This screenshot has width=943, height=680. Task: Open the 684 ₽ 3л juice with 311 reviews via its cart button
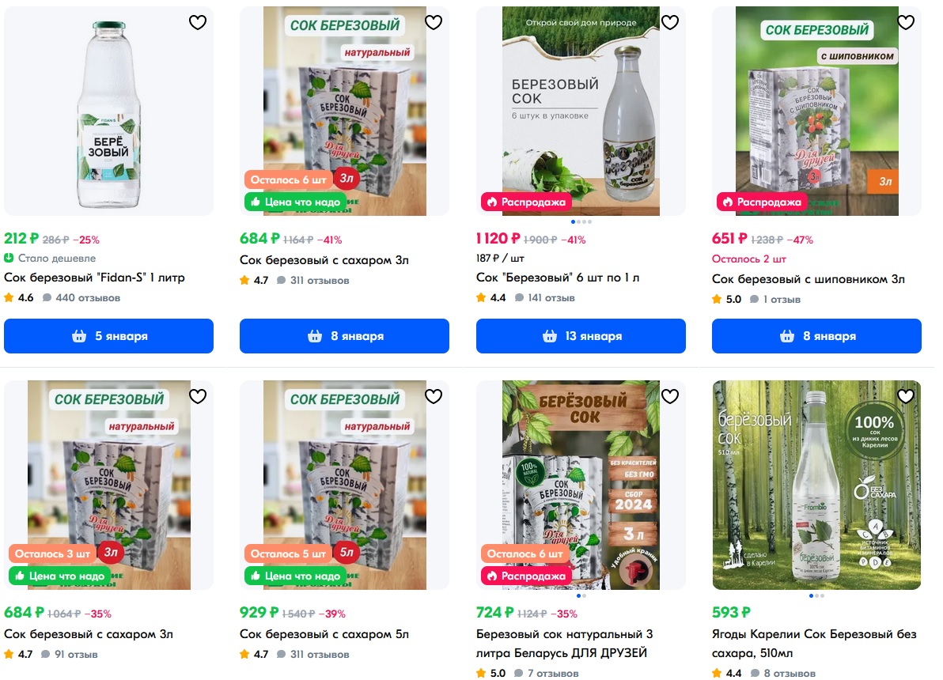(344, 336)
